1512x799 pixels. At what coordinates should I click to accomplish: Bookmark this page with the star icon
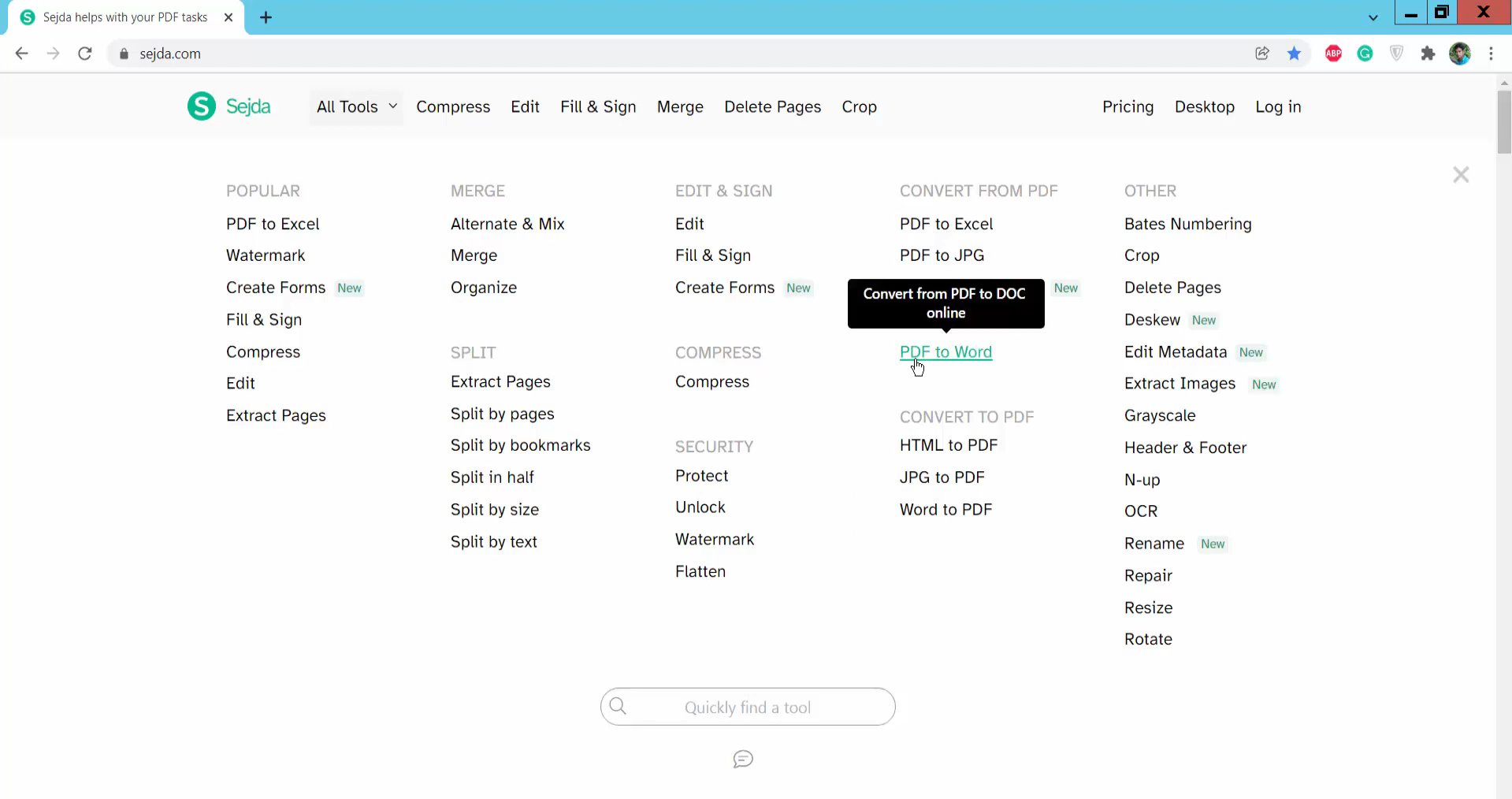pos(1294,54)
